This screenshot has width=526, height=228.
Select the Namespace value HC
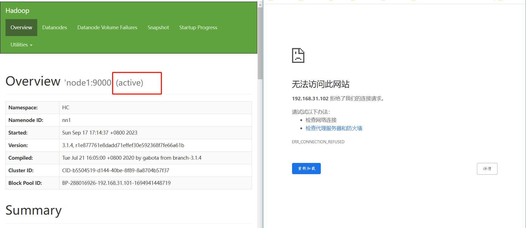[65, 107]
